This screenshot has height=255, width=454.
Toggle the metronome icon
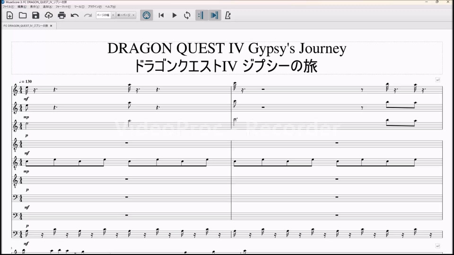pos(228,15)
